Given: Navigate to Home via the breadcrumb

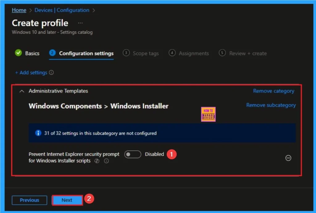Looking at the screenshot, I should 19,10.
